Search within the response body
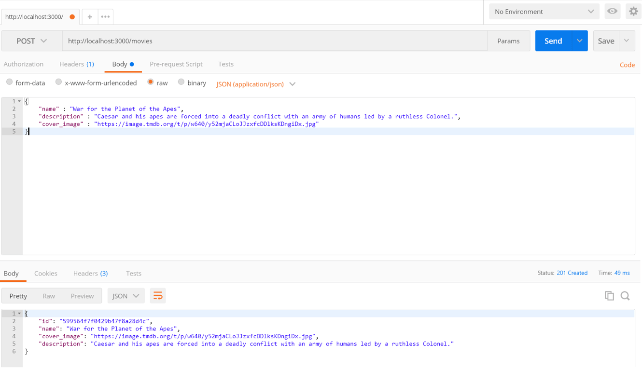 click(x=625, y=296)
